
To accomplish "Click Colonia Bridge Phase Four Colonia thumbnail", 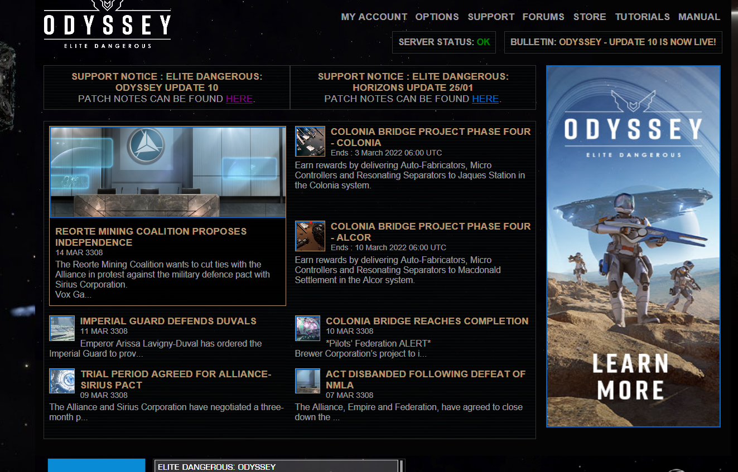I will point(310,142).
